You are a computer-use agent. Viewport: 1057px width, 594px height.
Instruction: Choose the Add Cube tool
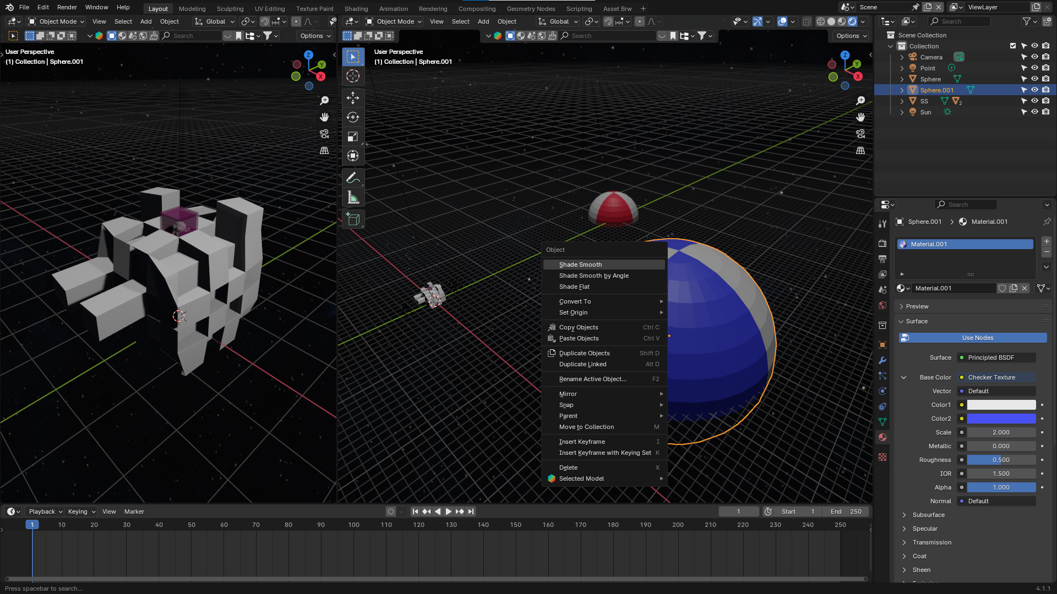pos(353,219)
